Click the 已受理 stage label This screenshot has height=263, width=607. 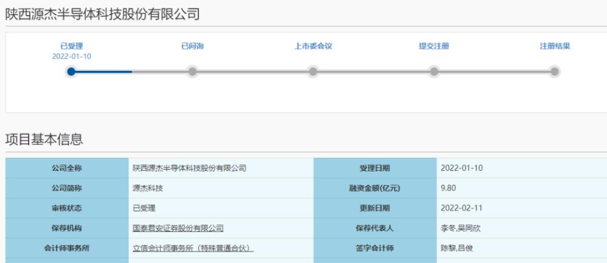pyautogui.click(x=72, y=46)
